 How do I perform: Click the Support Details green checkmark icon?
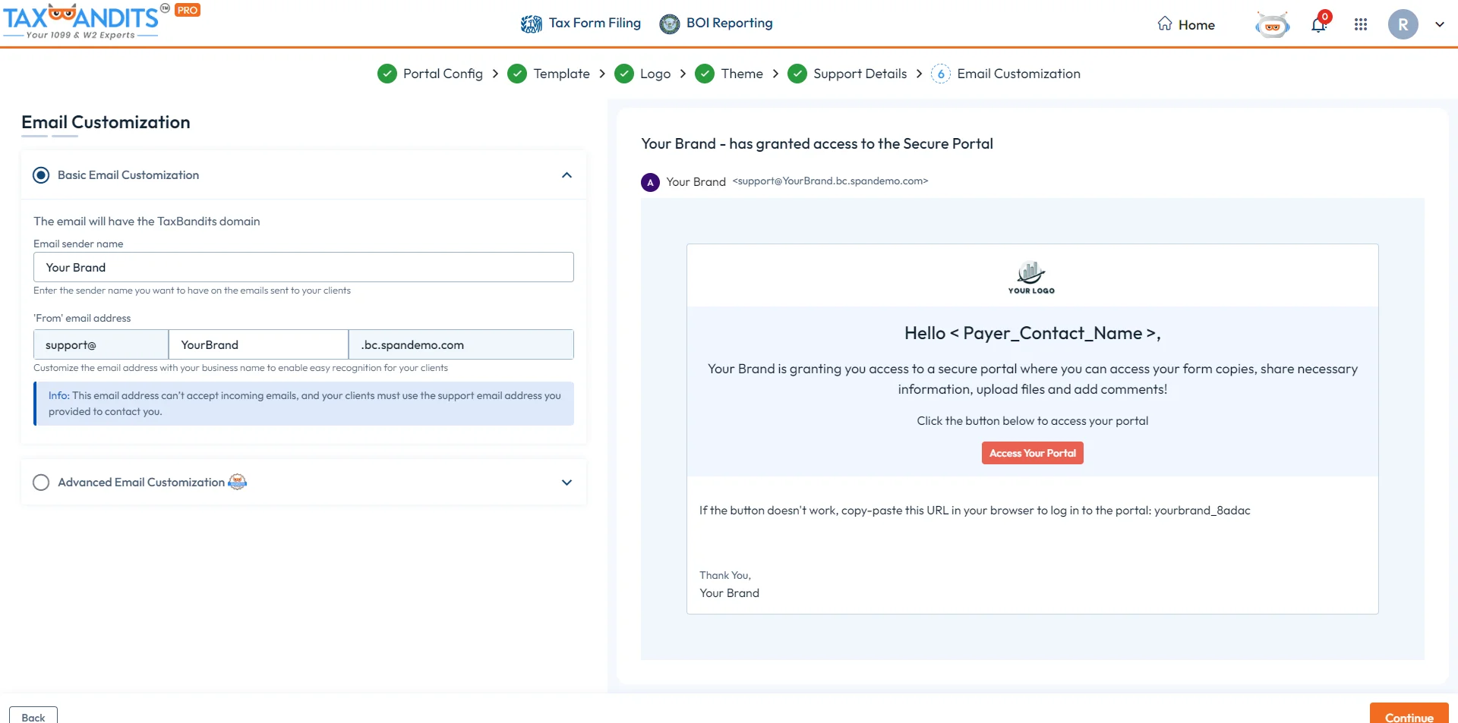point(797,74)
